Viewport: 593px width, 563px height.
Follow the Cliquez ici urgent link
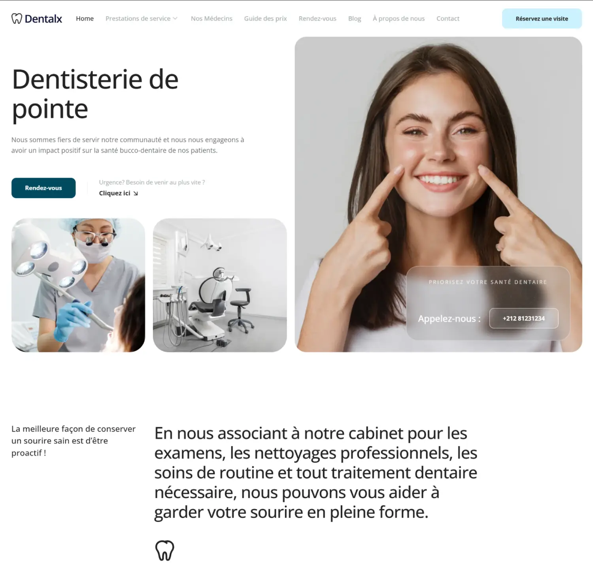115,193
